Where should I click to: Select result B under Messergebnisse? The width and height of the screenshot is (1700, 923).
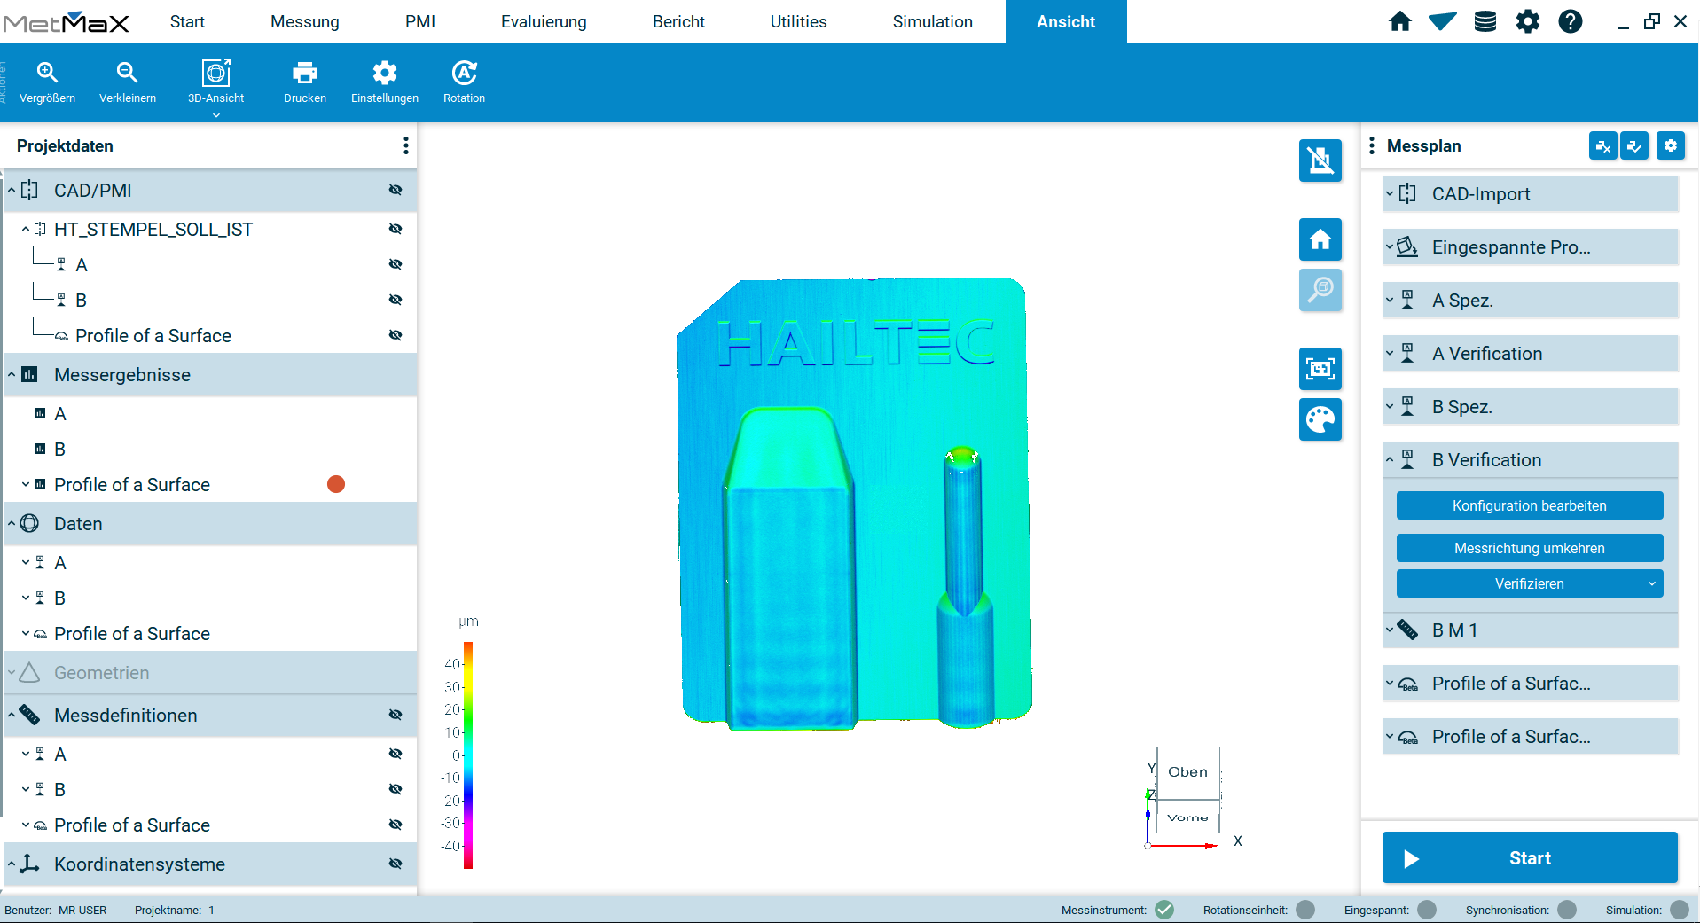[x=60, y=450]
